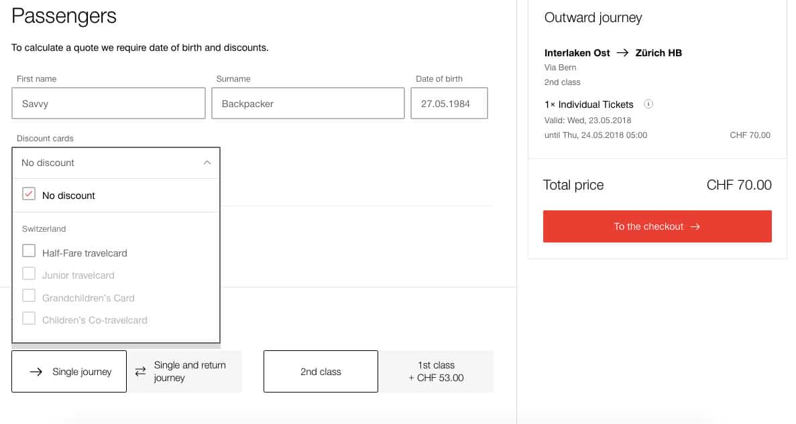
Task: Open the No discount dropdown field
Action: [107, 163]
